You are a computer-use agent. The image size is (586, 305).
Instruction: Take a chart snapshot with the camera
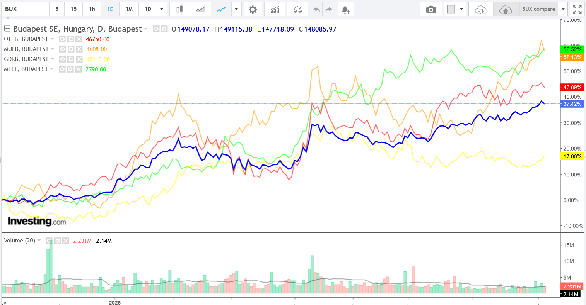(431, 9)
